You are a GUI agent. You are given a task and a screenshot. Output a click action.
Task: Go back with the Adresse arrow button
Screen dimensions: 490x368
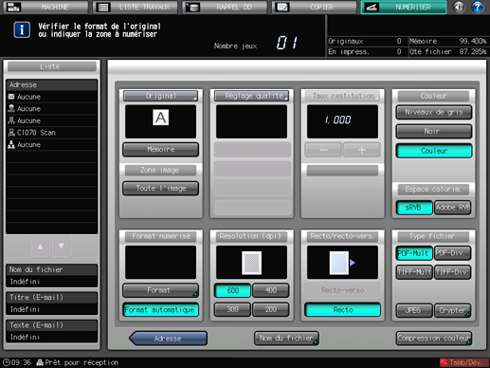[169, 339]
